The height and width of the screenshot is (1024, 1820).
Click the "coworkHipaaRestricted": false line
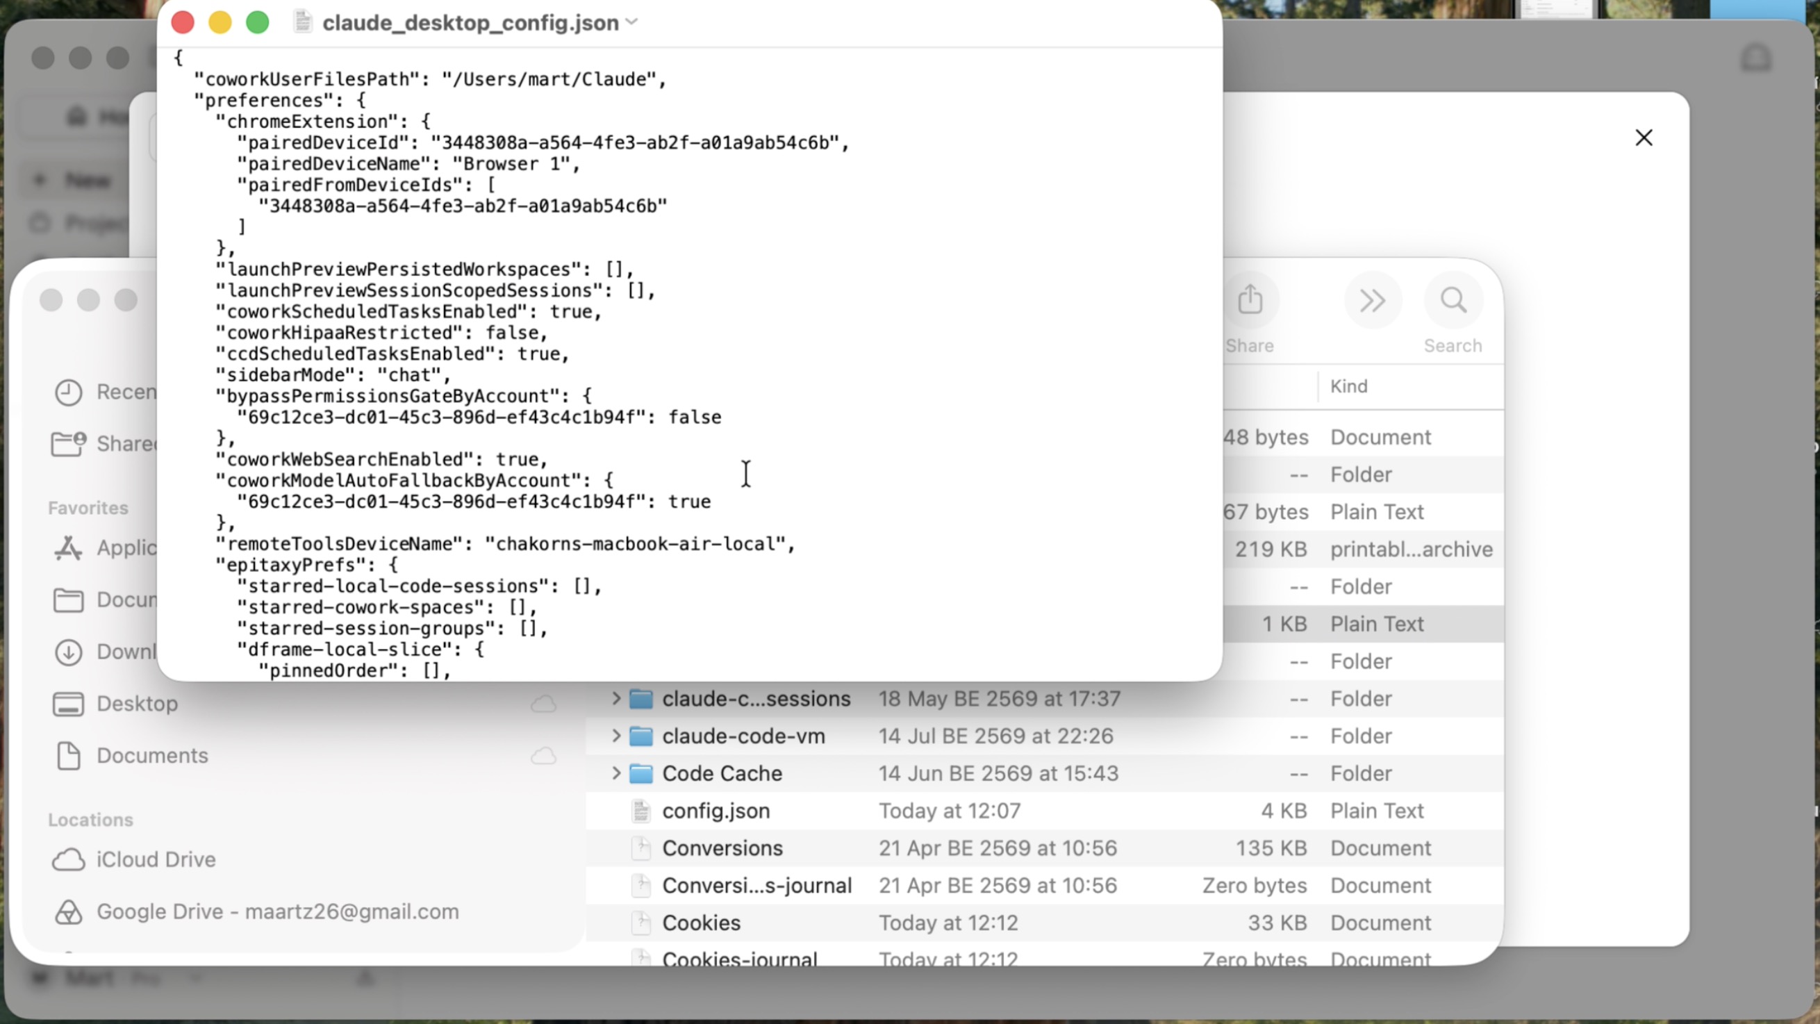[381, 333]
